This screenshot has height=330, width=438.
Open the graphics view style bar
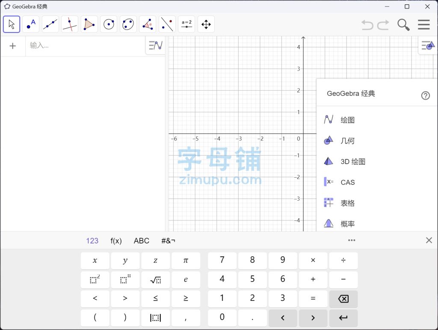click(x=428, y=45)
